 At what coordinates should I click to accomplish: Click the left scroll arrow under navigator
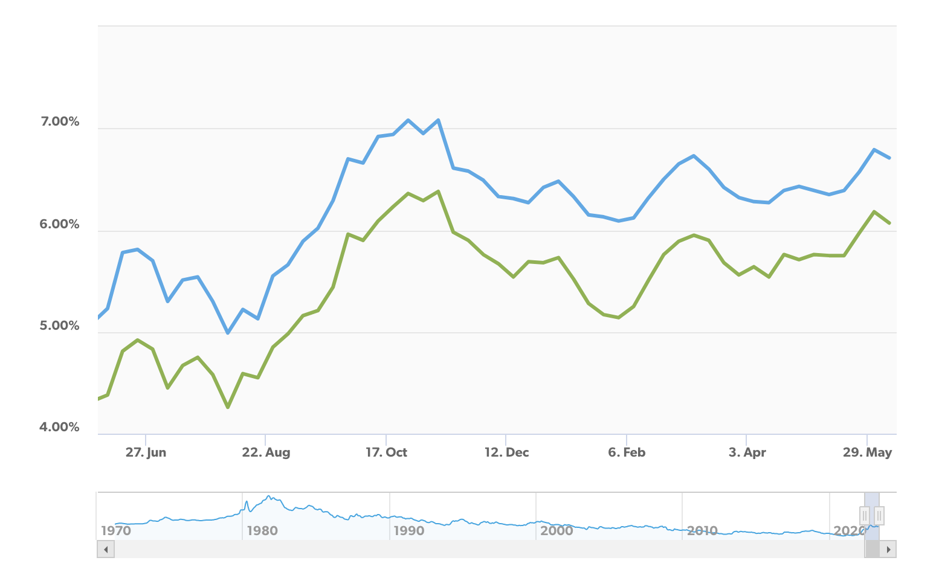point(106,549)
